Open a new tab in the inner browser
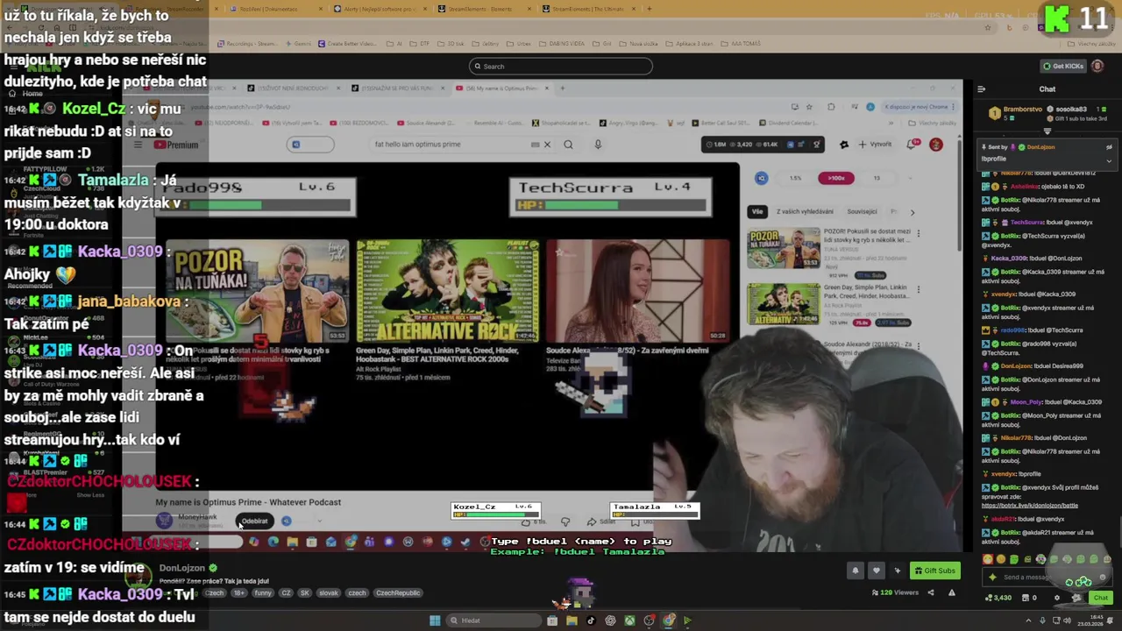 point(563,88)
